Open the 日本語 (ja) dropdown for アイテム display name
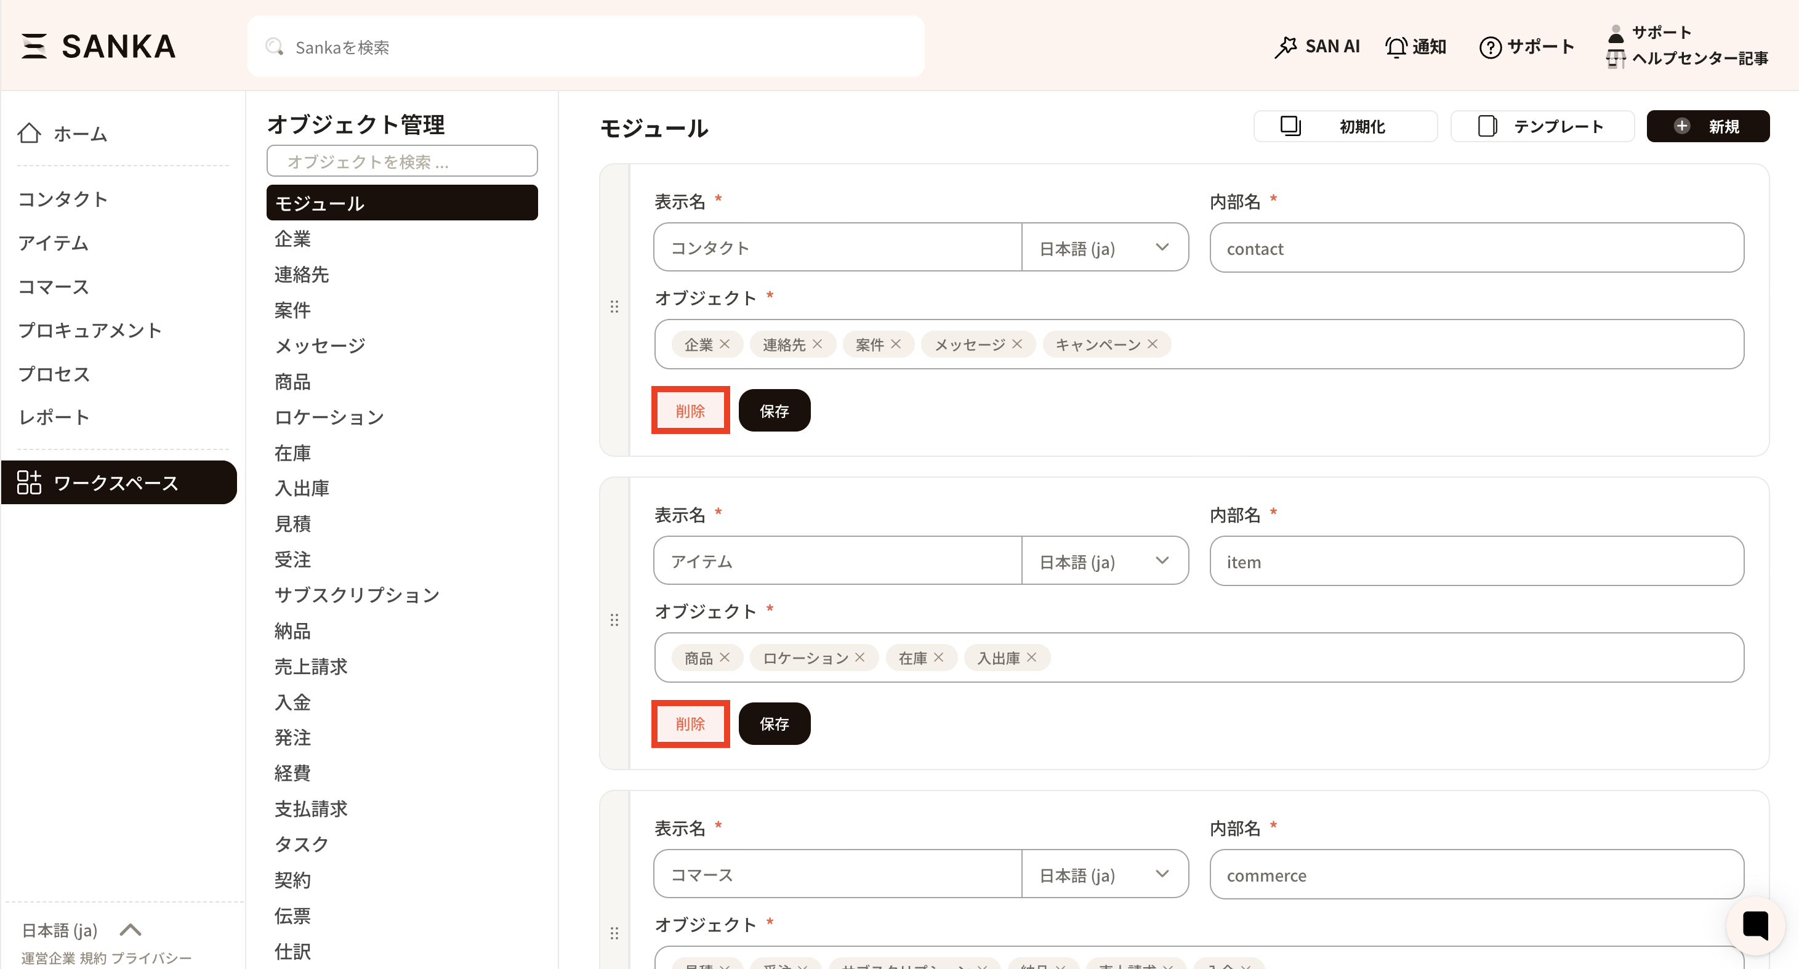The height and width of the screenshot is (969, 1799). point(1105,561)
